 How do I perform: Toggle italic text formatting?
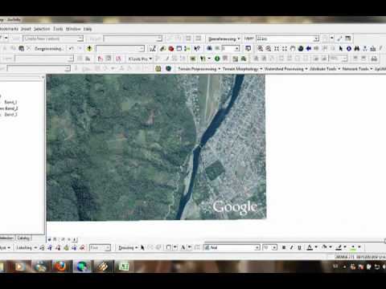click(292, 247)
